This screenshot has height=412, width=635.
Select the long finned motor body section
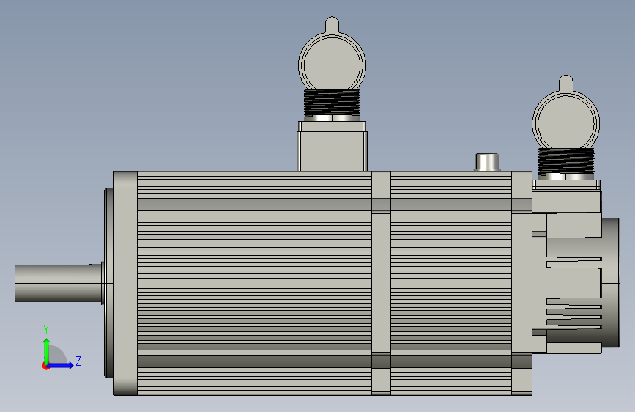tap(254, 283)
